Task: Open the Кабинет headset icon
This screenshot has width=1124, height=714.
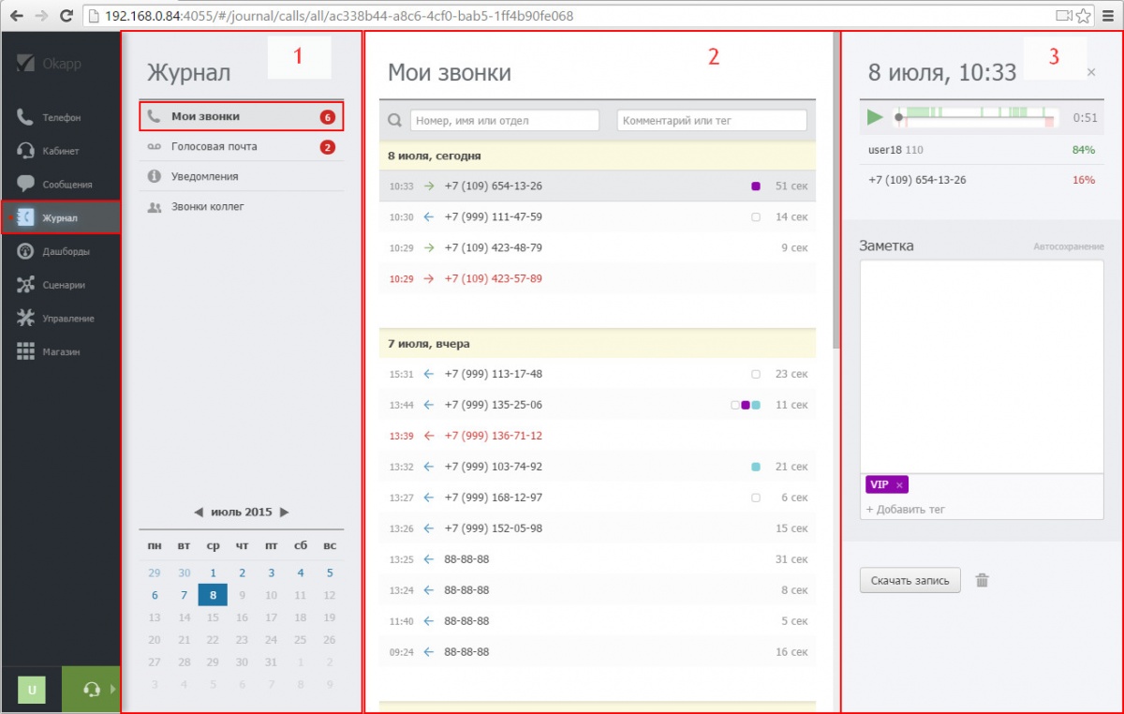Action: point(26,151)
